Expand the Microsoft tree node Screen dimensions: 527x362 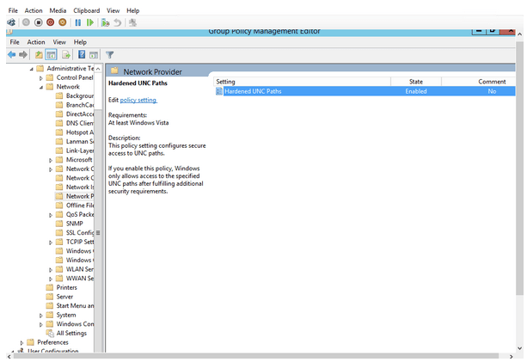point(51,160)
